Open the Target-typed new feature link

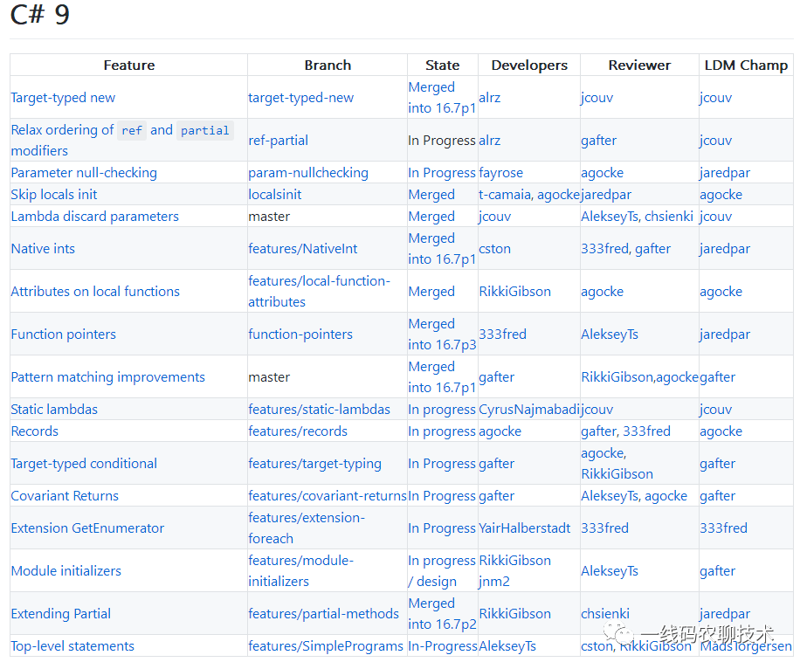pyautogui.click(x=63, y=98)
